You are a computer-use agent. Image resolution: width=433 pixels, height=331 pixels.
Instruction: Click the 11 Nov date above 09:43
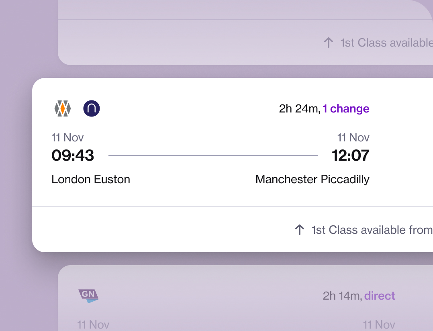click(67, 137)
